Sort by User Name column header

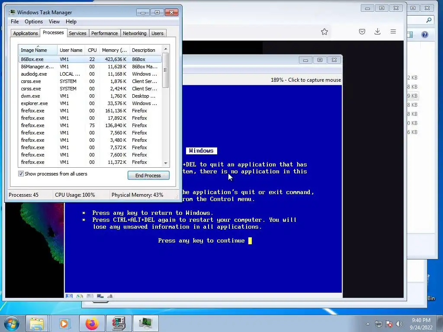coord(71,50)
